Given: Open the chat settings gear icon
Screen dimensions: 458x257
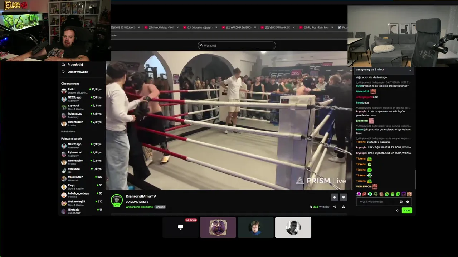Looking at the screenshot, I should (397, 210).
